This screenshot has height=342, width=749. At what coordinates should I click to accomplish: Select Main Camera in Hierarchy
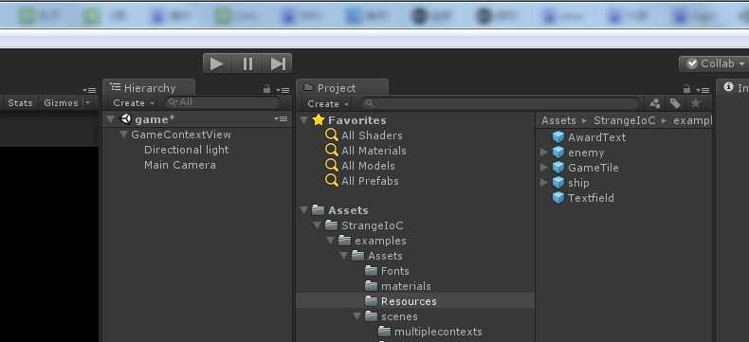(x=180, y=165)
